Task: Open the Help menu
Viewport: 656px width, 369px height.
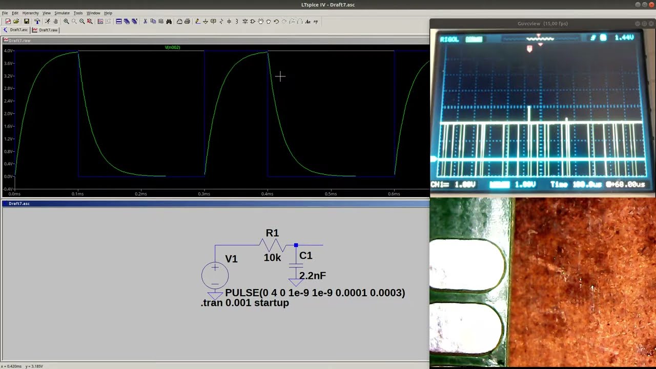Action: 108,13
